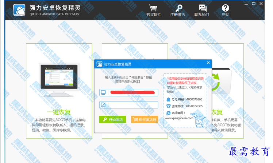Click the Help mascot cartoon in dialog
The width and height of the screenshot is (273, 163).
[x=200, y=121]
